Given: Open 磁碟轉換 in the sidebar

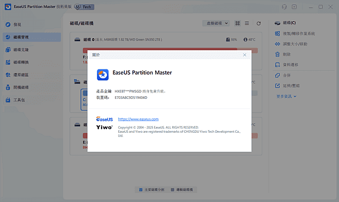Looking at the screenshot, I should coord(32,62).
